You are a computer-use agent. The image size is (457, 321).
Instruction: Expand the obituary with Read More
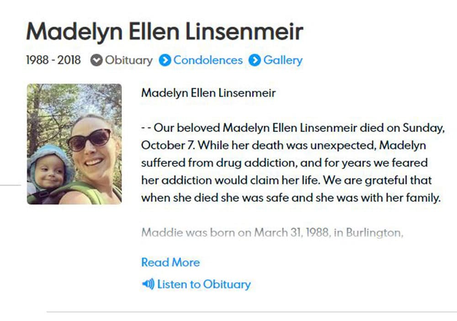tap(170, 263)
